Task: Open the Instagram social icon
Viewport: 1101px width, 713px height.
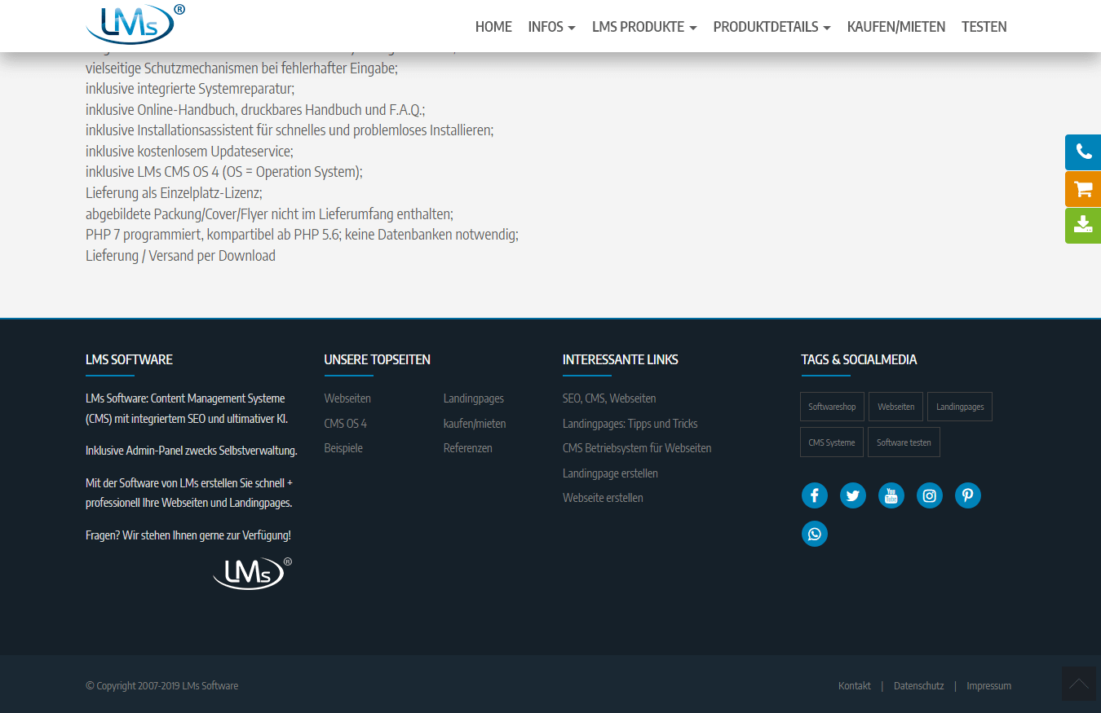Action: coord(929,495)
